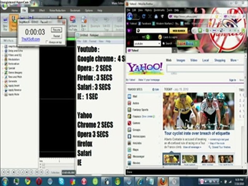Click the Norton green checkmark icon
The width and height of the screenshot is (248, 186).
click(148, 37)
